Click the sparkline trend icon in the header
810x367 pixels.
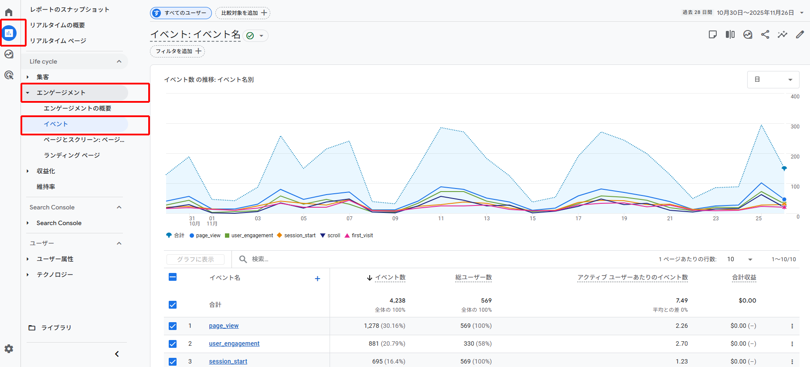(x=783, y=34)
